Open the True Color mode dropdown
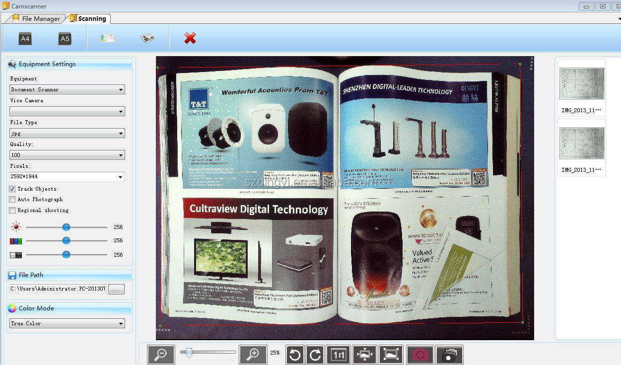Screen dimensions: 621x365 coord(67,323)
